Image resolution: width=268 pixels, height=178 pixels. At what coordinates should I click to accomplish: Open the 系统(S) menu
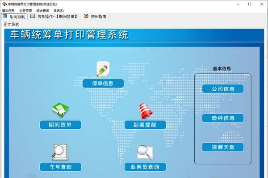tap(59, 11)
